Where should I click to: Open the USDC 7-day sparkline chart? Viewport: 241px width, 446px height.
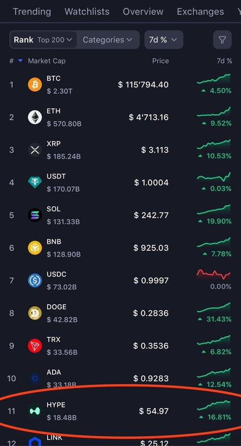(214, 275)
